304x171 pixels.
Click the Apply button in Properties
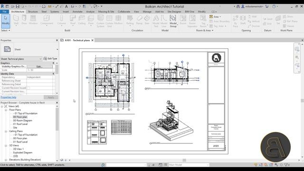pyautogui.click(x=51, y=97)
